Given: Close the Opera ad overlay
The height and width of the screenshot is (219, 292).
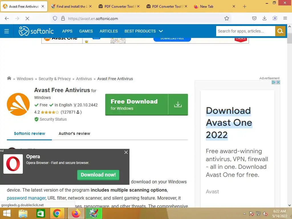Looking at the screenshot, I should [x=126, y=152].
